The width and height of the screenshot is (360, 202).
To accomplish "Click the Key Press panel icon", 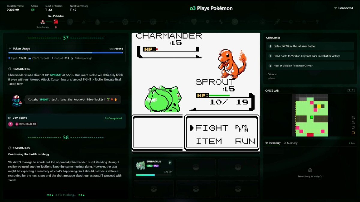I will tap(10, 118).
